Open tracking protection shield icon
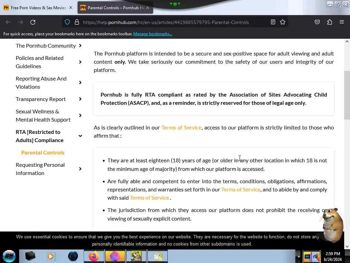This screenshot has width=350, height=263. point(67,22)
